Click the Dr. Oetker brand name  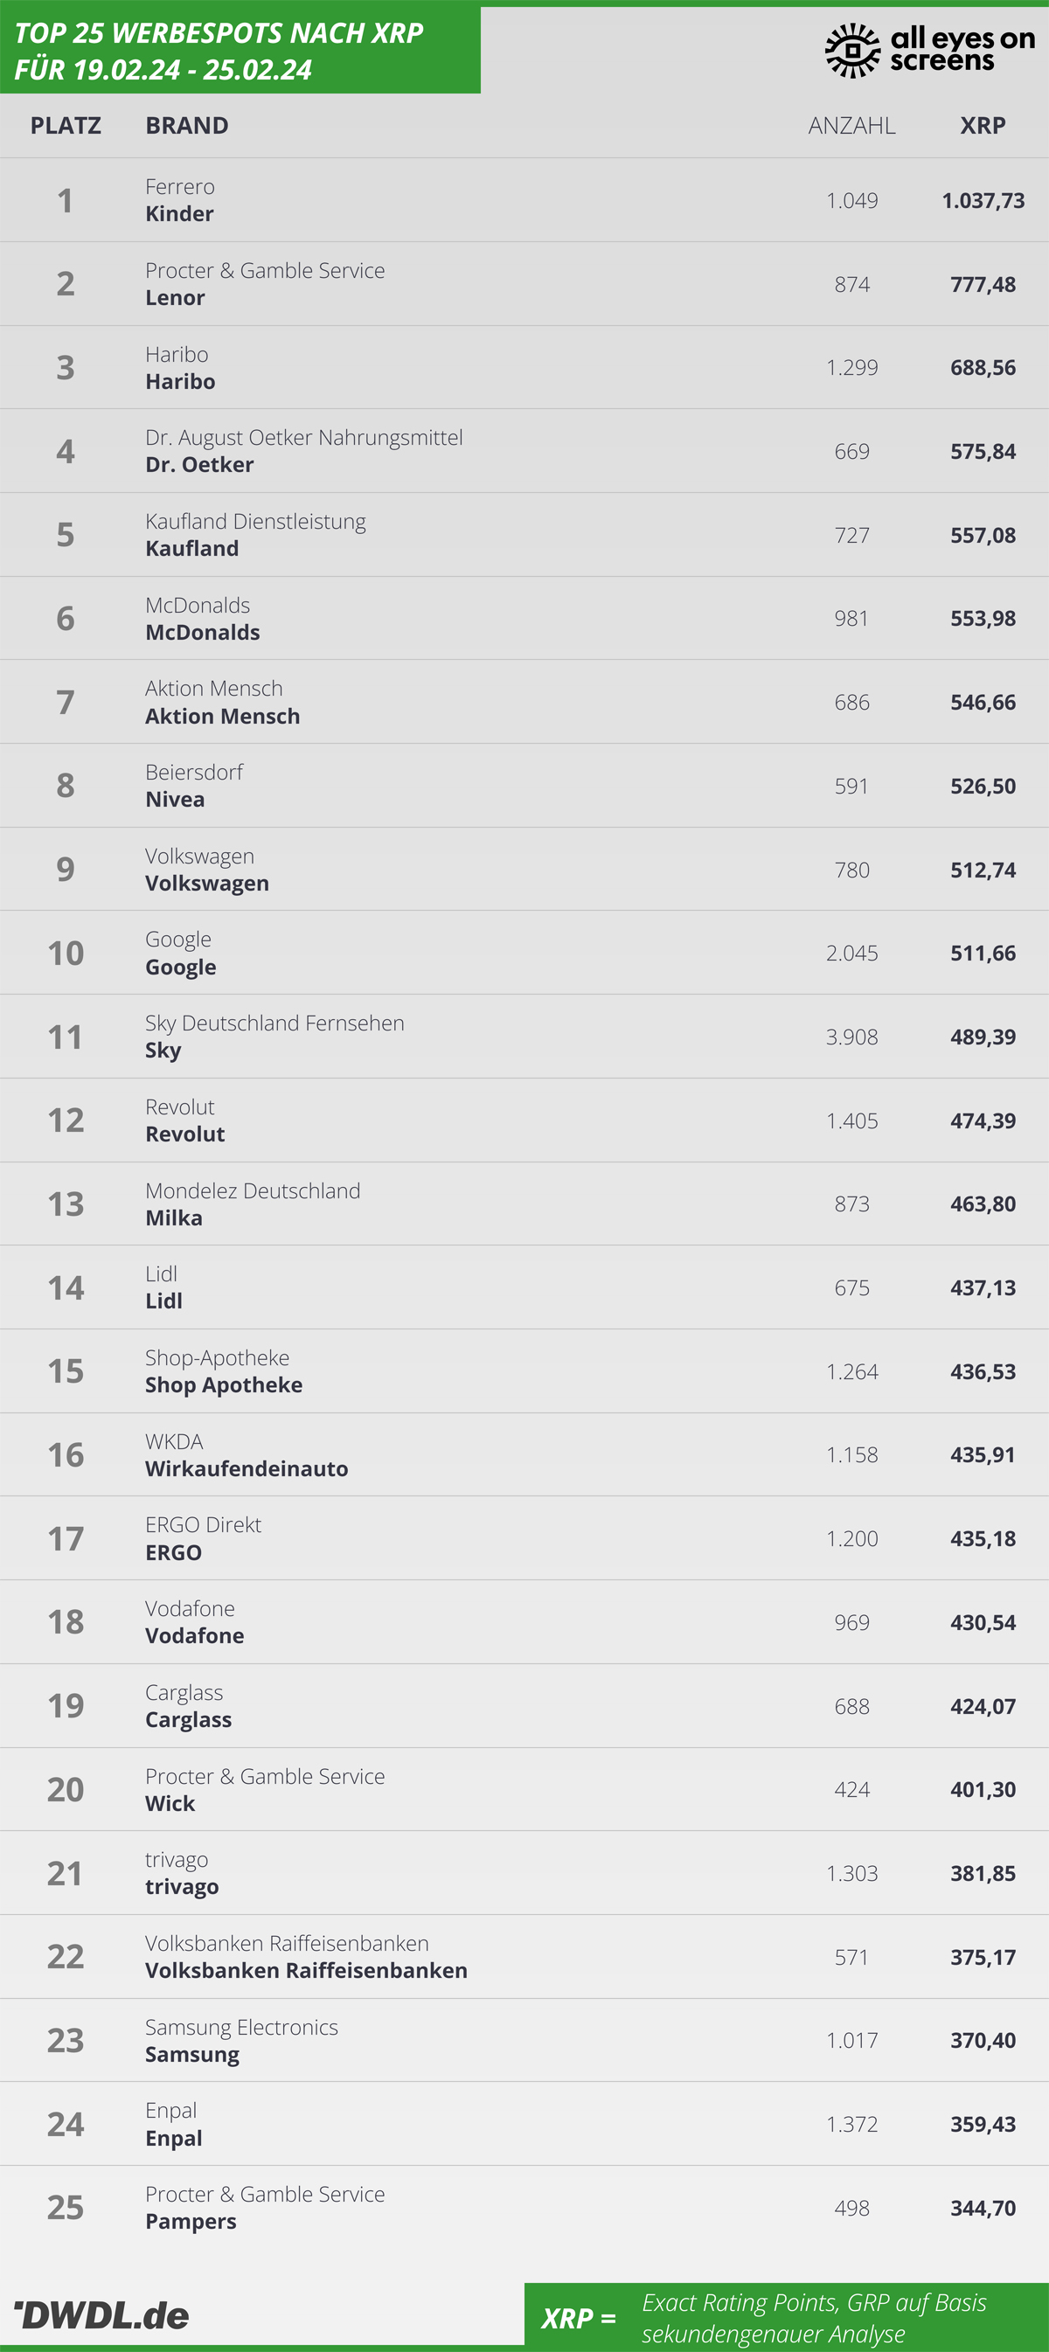pyautogui.click(x=200, y=465)
